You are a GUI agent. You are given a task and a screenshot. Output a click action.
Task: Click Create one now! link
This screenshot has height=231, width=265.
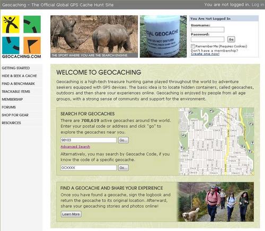click(x=205, y=54)
